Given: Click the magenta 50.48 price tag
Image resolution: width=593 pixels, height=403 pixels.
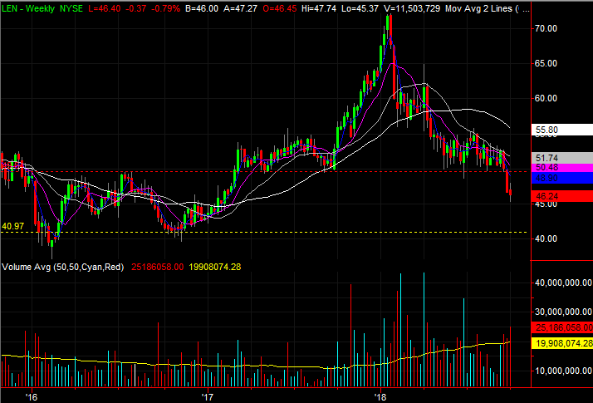Looking at the screenshot, I should (x=562, y=168).
